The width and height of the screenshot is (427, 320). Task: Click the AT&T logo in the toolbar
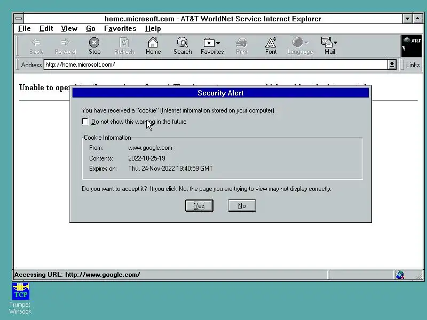pyautogui.click(x=412, y=46)
